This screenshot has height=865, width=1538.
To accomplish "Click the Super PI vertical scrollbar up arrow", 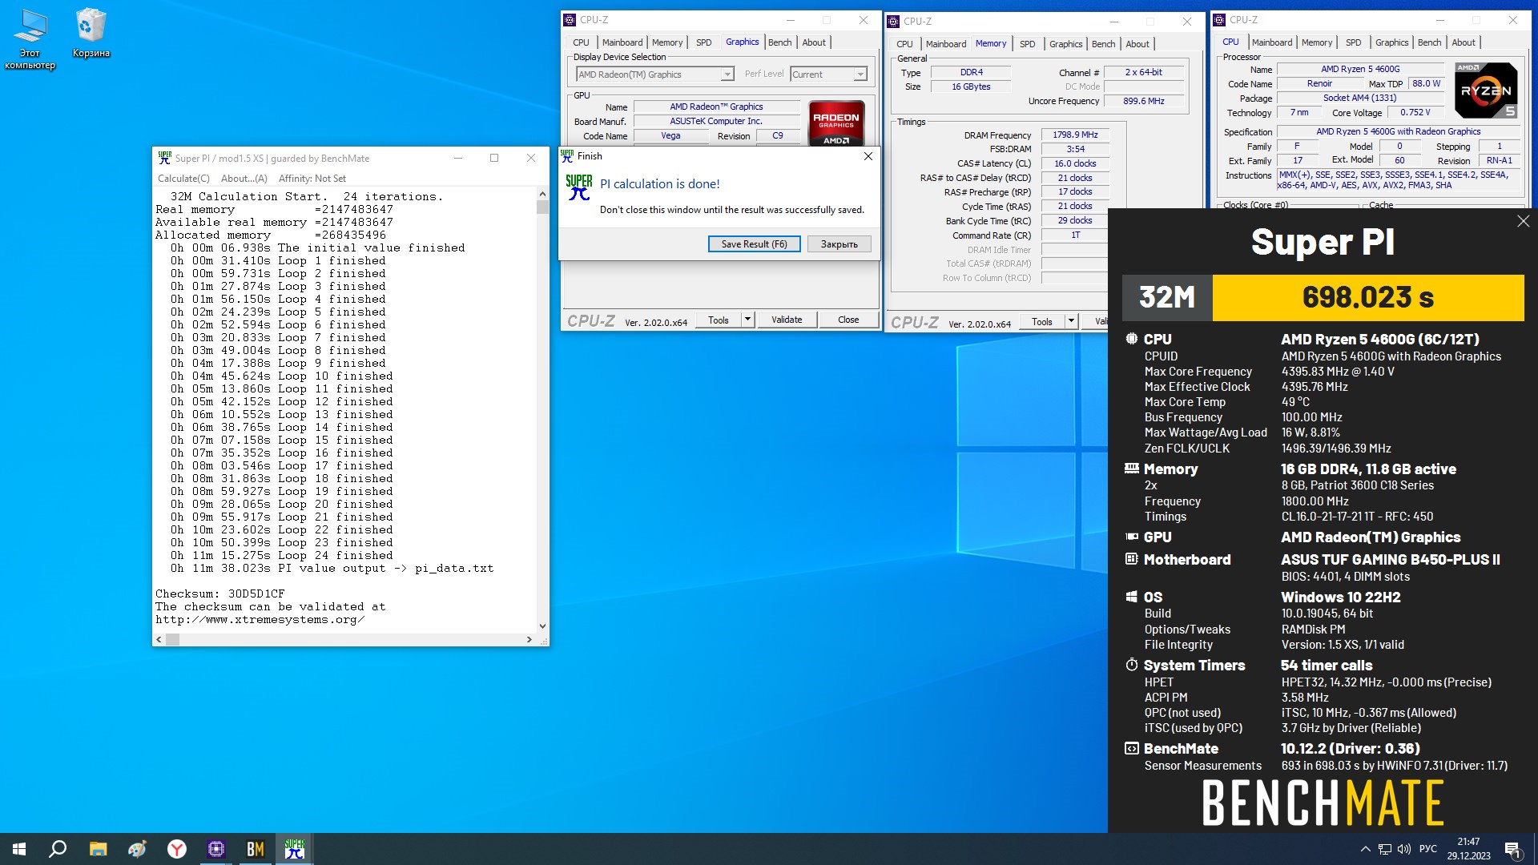I will pos(542,194).
